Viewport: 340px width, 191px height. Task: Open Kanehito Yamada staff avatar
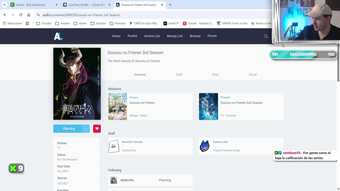click(114, 146)
